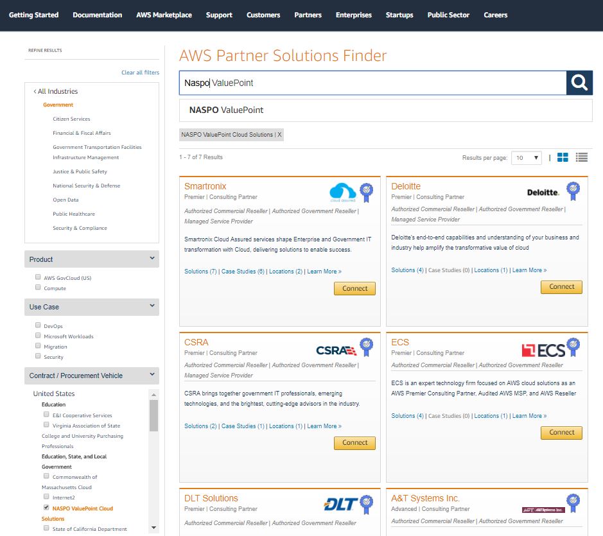The height and width of the screenshot is (536, 603).
Task: Enable the DevOps use case filter
Action: tap(38, 325)
